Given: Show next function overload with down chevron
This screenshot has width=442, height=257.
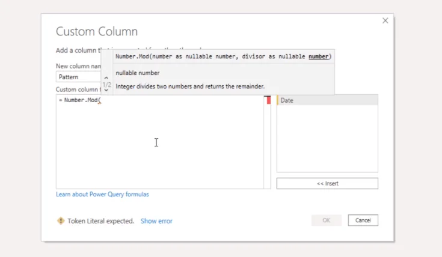Looking at the screenshot, I should pos(106,90).
